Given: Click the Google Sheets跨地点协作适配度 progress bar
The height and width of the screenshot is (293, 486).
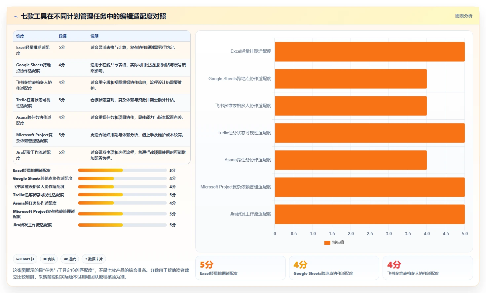Looking at the screenshot, I should coord(122,179).
